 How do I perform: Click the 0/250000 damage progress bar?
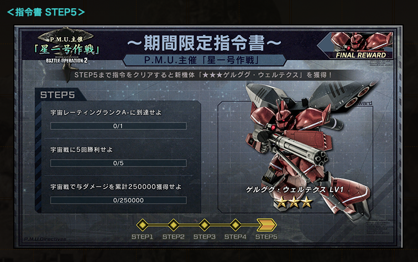pos(118,200)
